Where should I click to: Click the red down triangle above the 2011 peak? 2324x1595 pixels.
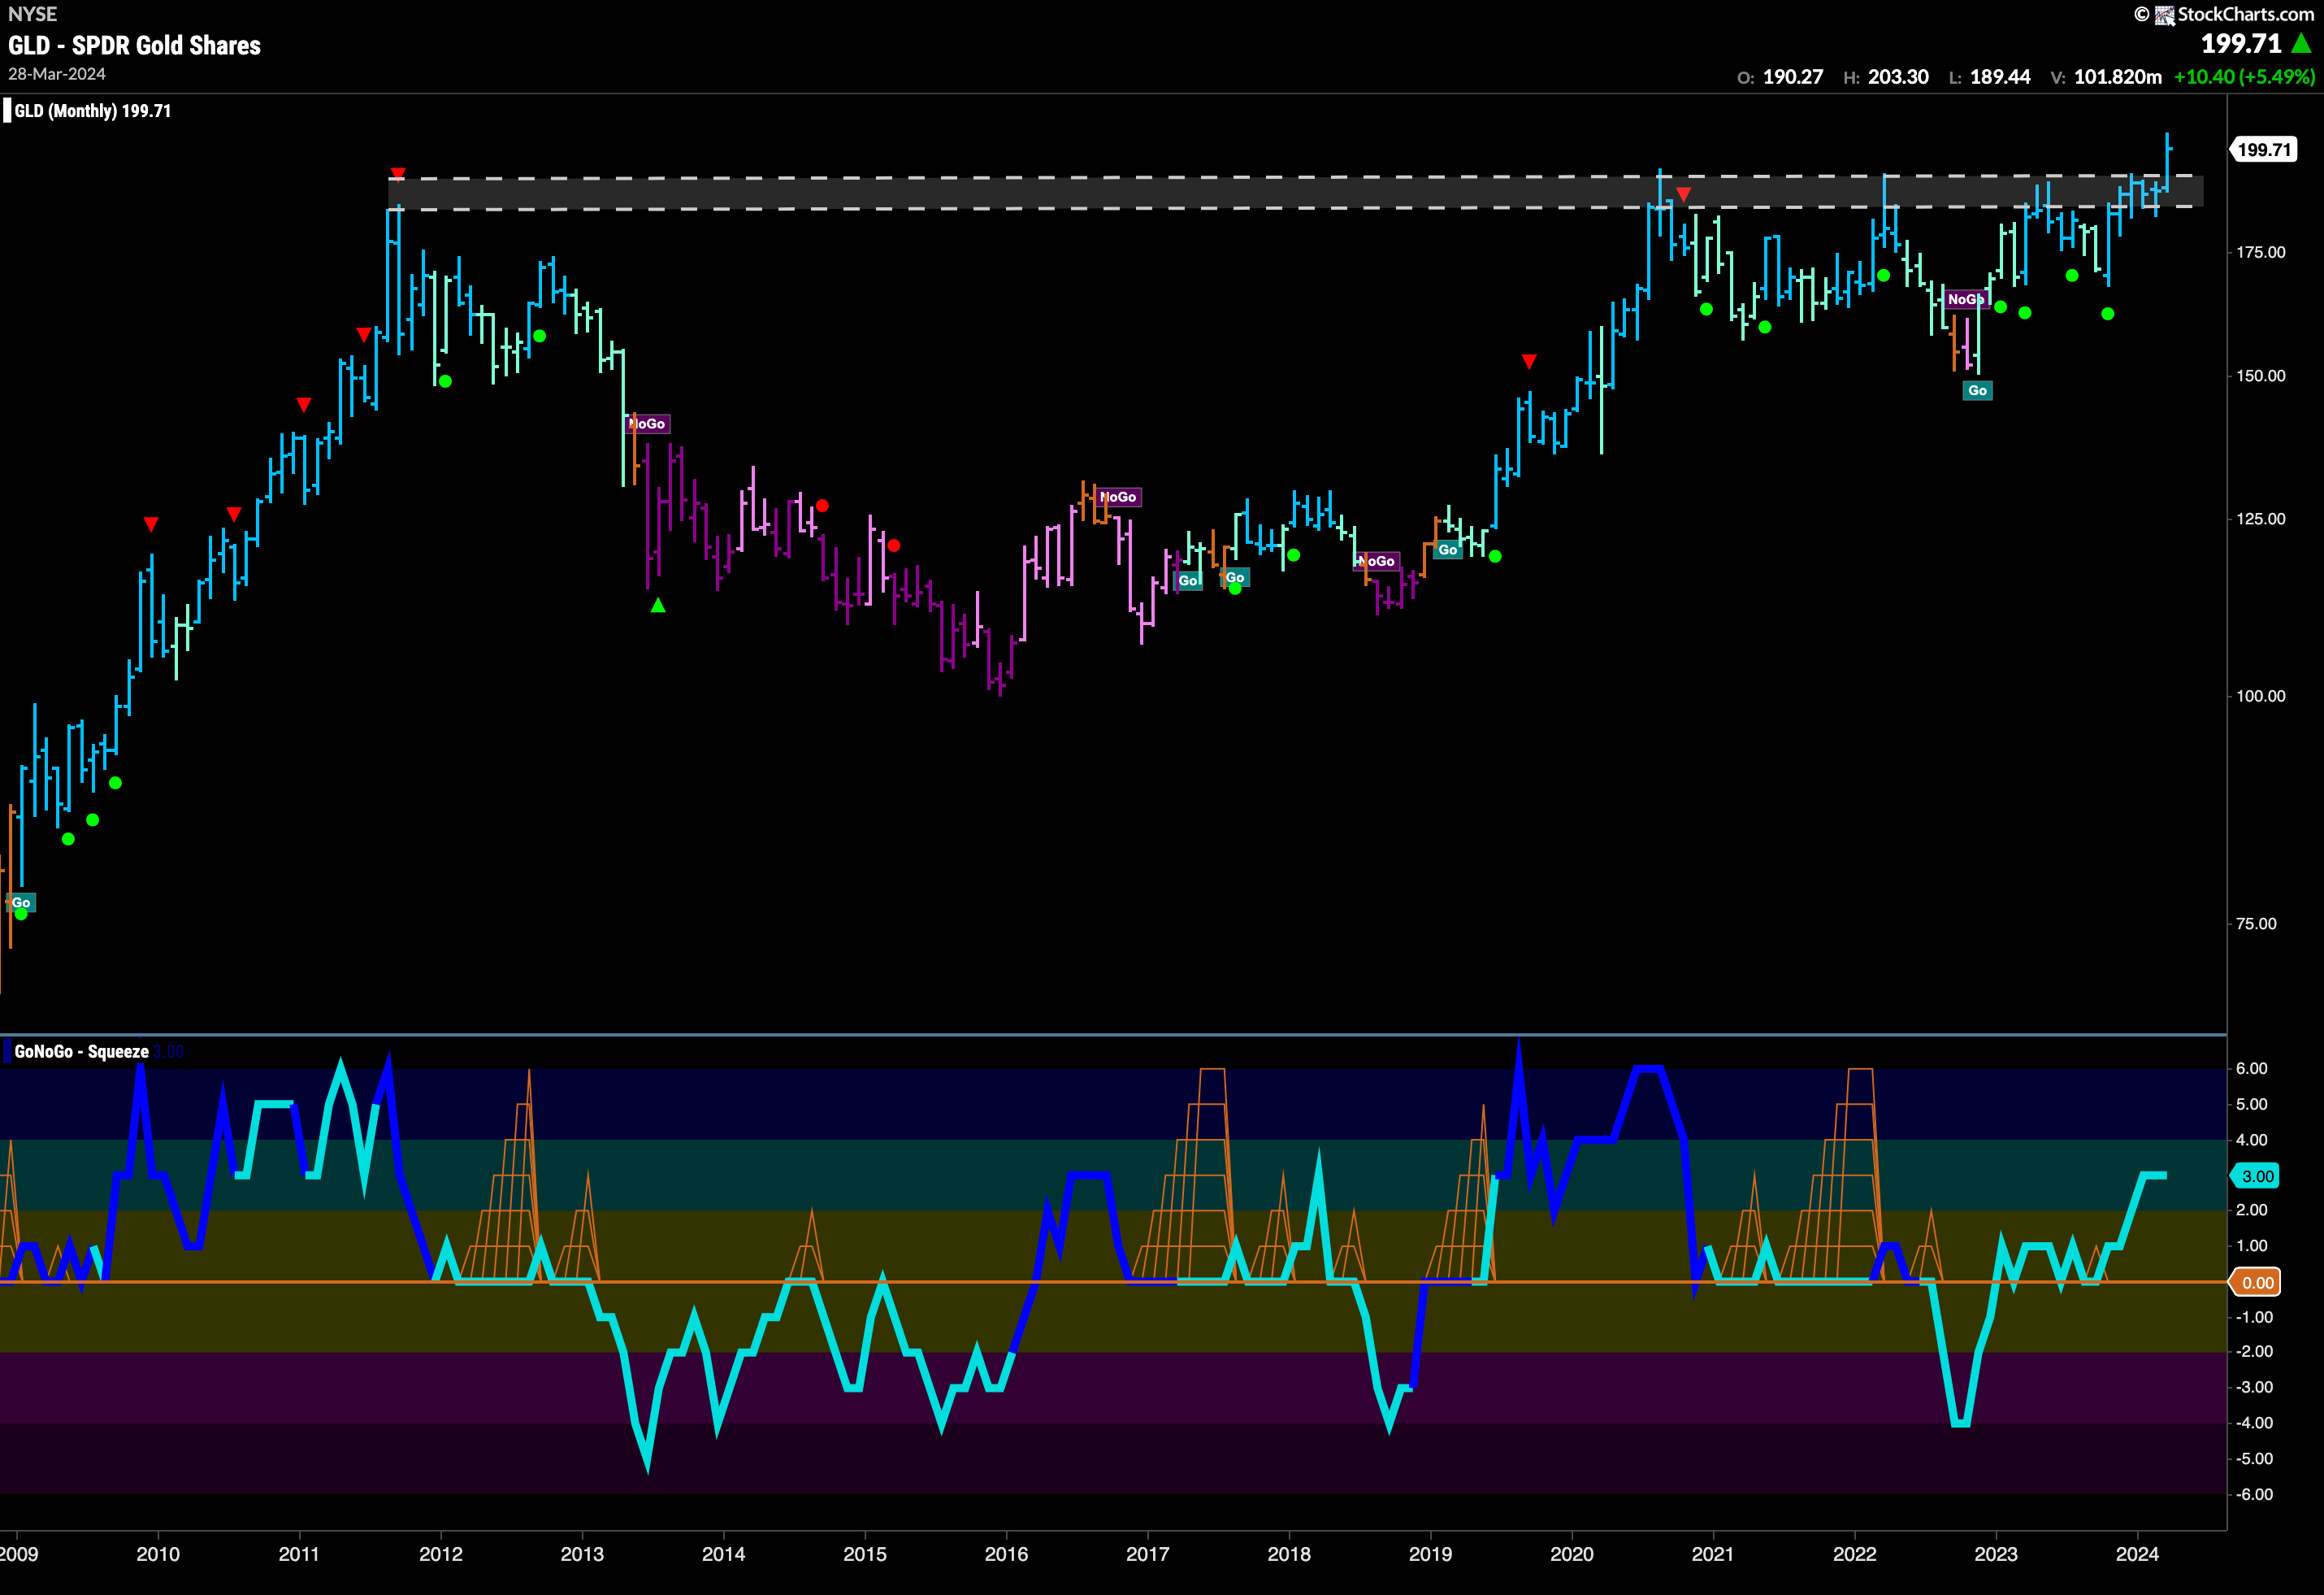pos(398,174)
